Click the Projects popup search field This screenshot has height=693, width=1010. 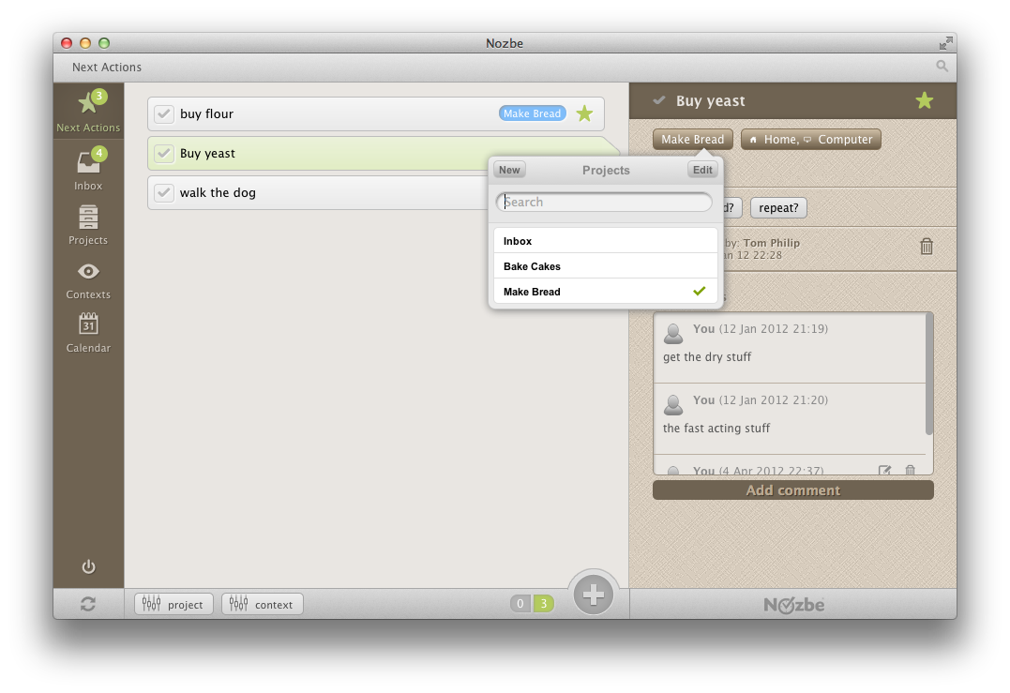604,203
